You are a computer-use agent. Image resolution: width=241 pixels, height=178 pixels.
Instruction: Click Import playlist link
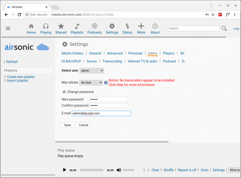click(17, 81)
